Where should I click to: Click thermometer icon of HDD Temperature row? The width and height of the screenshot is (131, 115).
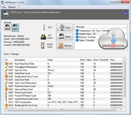6,102
